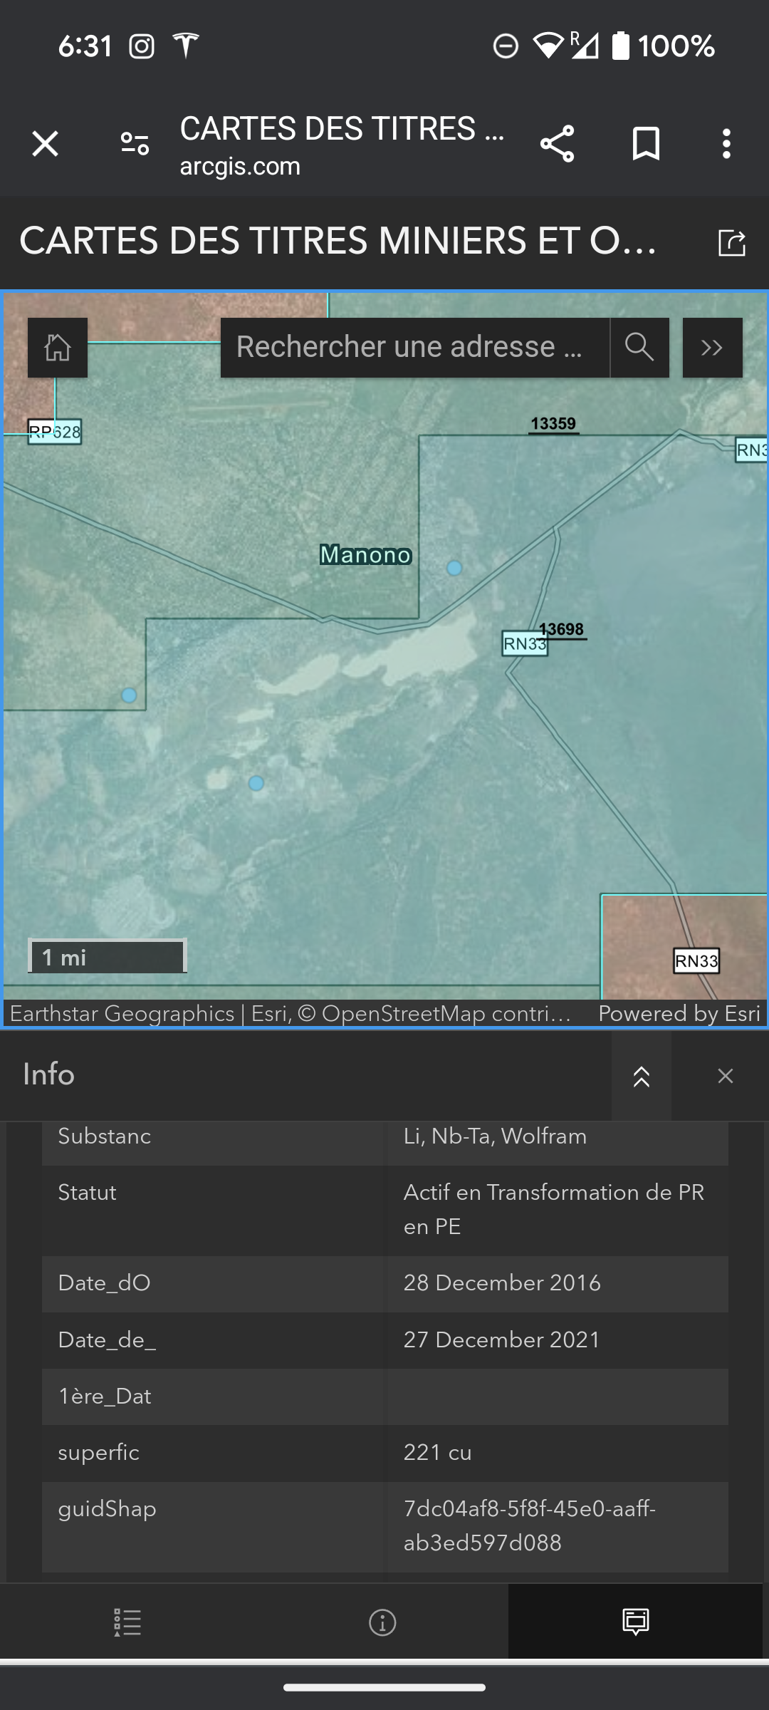Tap the map Home extent icon

click(x=58, y=348)
